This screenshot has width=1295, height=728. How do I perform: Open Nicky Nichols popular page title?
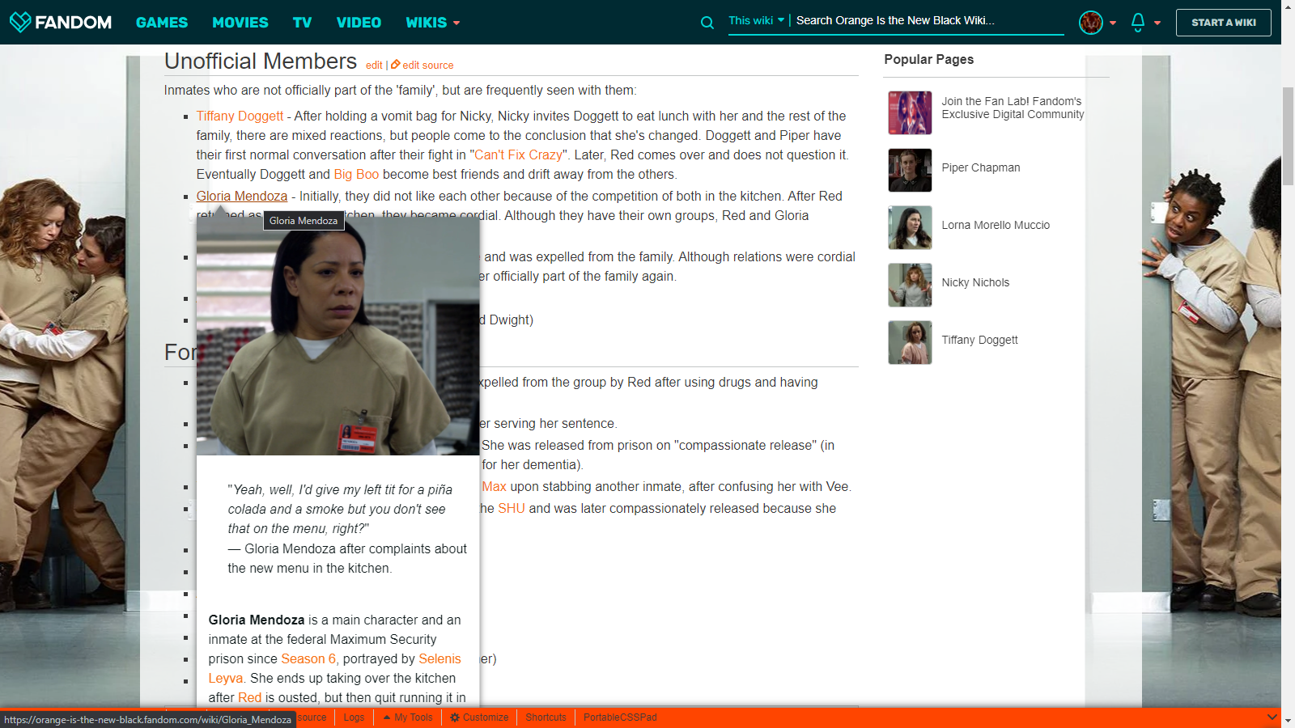coord(975,283)
